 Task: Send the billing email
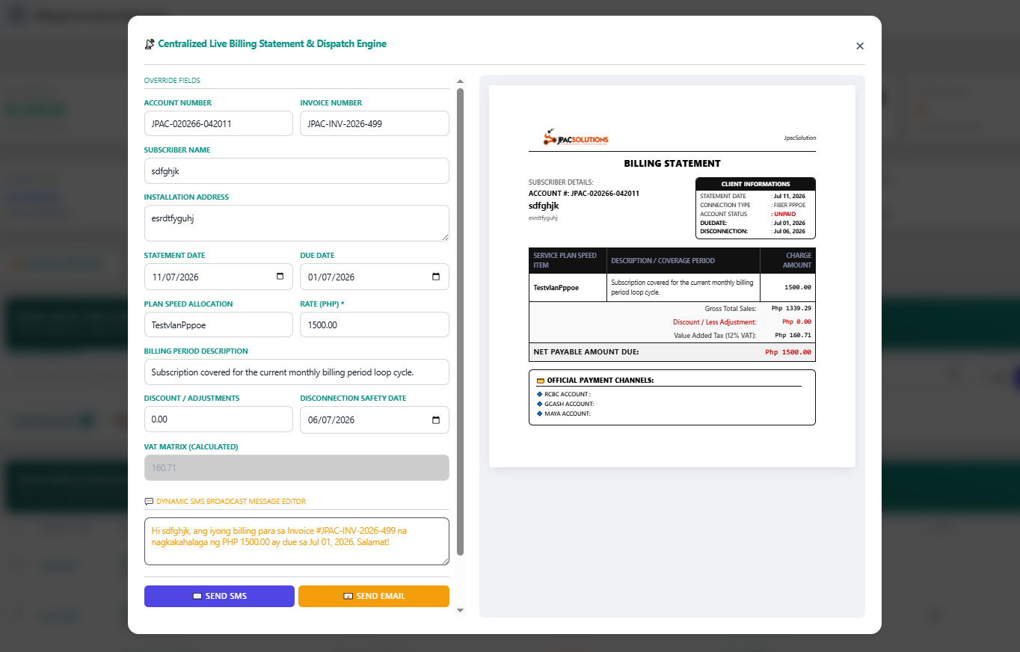(x=374, y=596)
